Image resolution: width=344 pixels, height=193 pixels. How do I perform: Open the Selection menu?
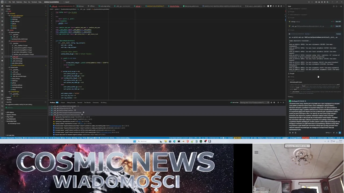pos(19,2)
